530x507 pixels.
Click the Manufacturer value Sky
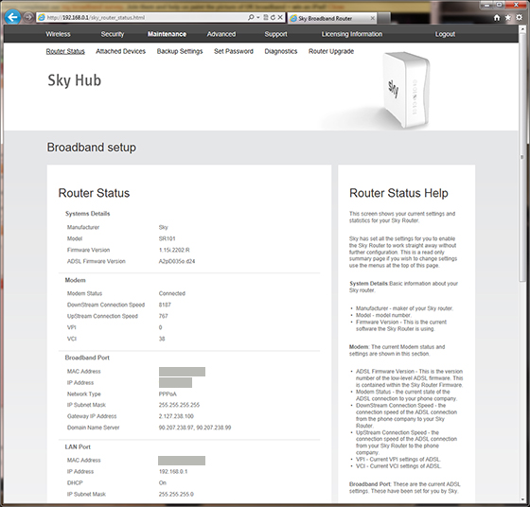tap(163, 227)
